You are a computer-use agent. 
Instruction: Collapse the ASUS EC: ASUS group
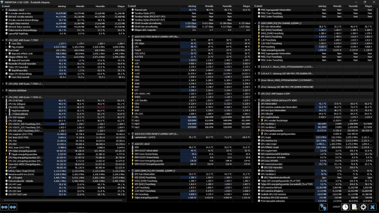tap(129, 144)
